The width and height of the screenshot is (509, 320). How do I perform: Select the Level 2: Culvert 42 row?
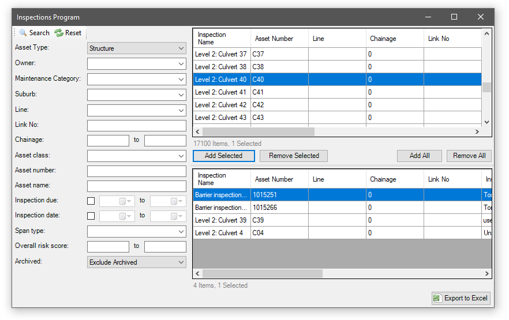point(221,105)
